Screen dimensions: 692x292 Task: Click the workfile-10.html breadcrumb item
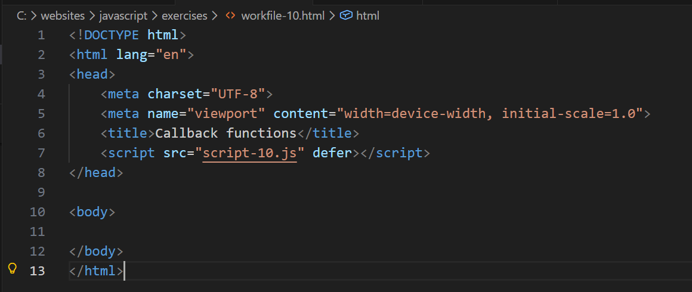283,16
